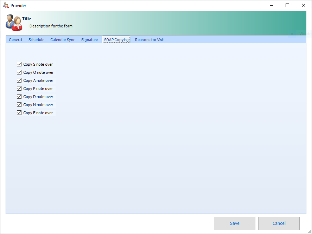Screen dimensions: 312x234
Task: Minimize the Provider window
Action: 271,5
